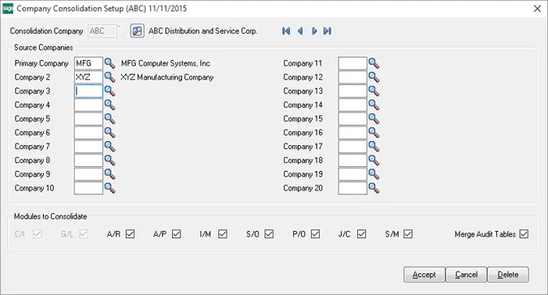Click the Company 11 input field

point(352,63)
